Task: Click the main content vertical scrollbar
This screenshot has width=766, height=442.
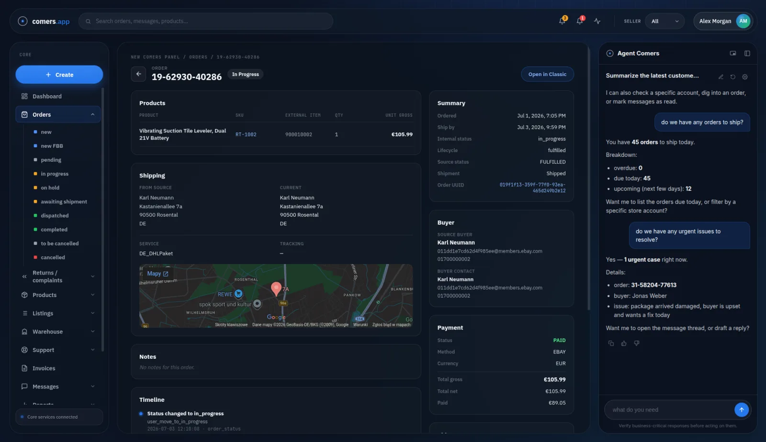Action: click(588, 177)
